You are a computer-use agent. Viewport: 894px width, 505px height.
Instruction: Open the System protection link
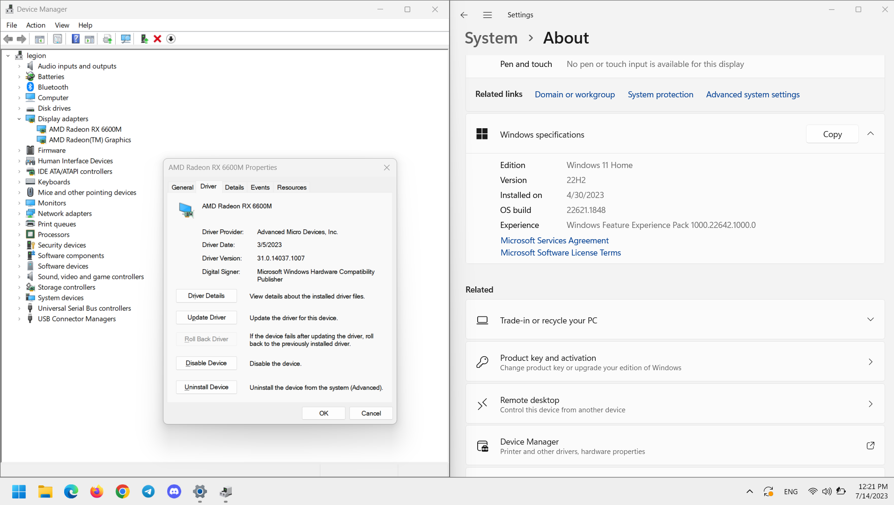point(660,95)
